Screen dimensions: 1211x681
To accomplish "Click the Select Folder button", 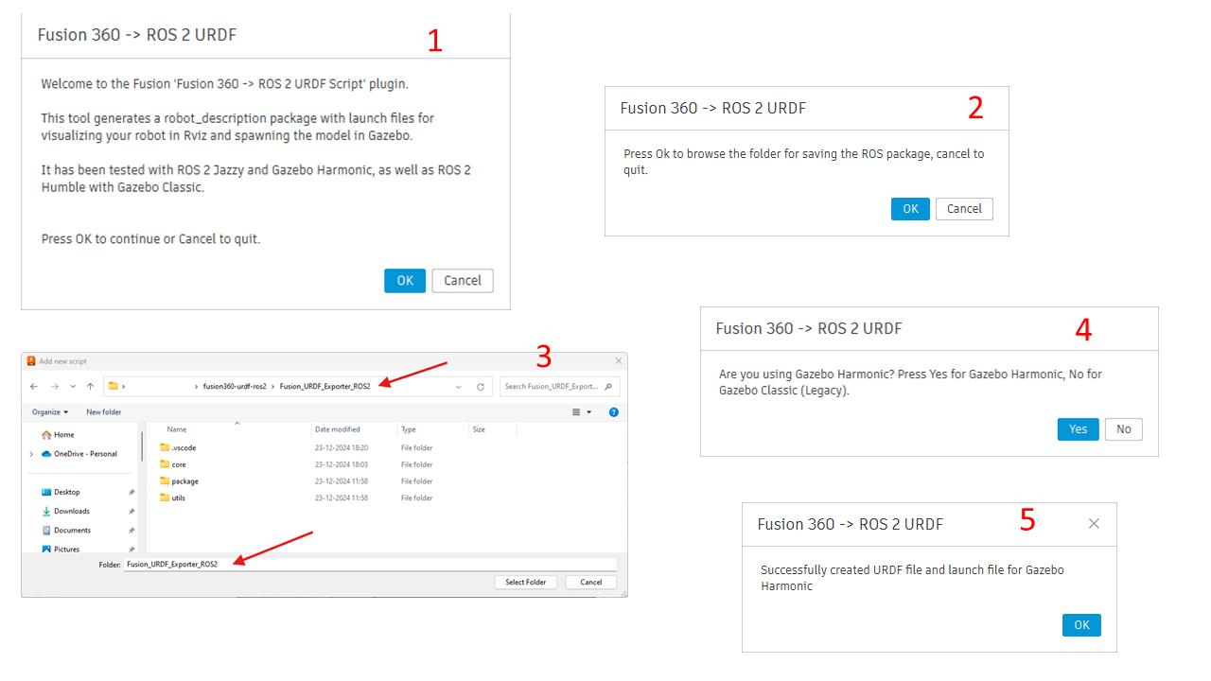I will click(526, 583).
